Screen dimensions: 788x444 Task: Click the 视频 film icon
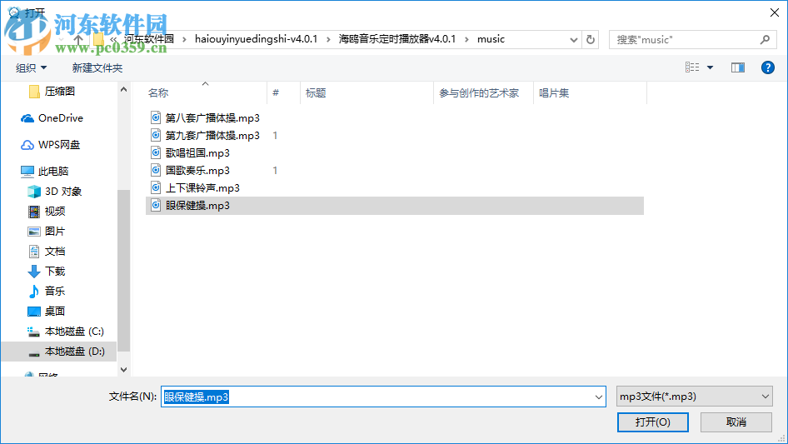(33, 212)
